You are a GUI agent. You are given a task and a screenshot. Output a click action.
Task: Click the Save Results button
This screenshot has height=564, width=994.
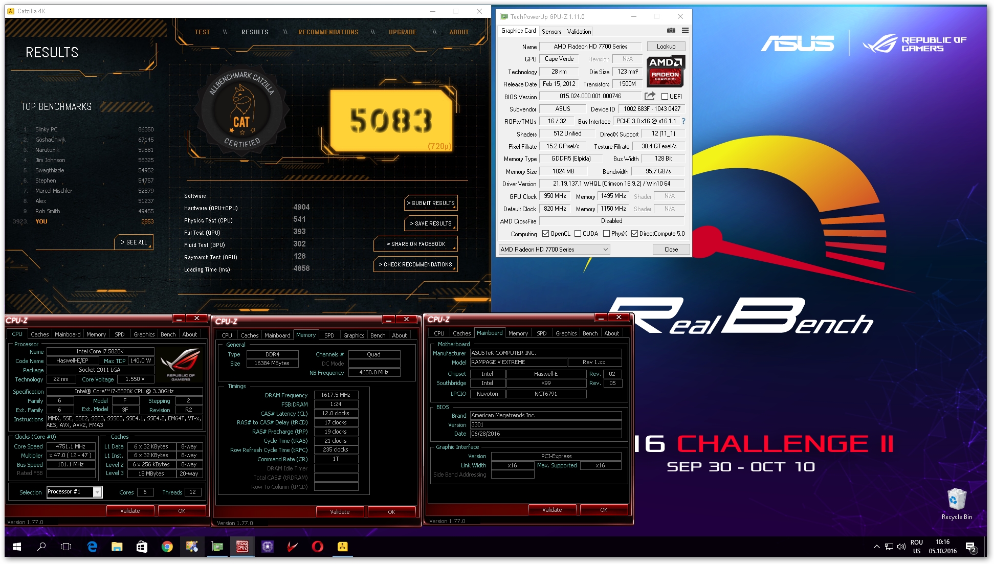(x=431, y=223)
